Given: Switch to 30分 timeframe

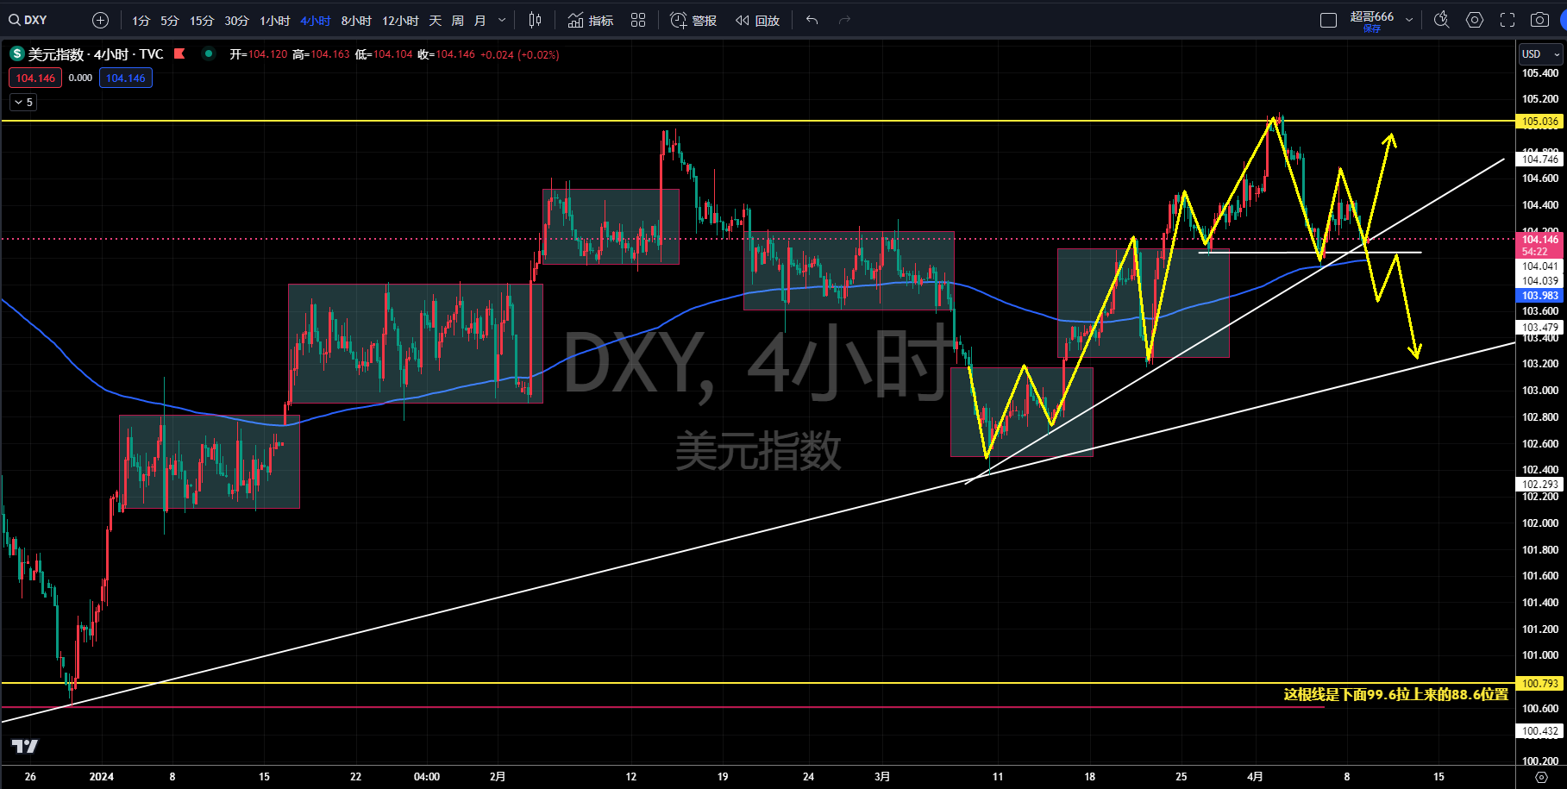Looking at the screenshot, I should [x=236, y=20].
